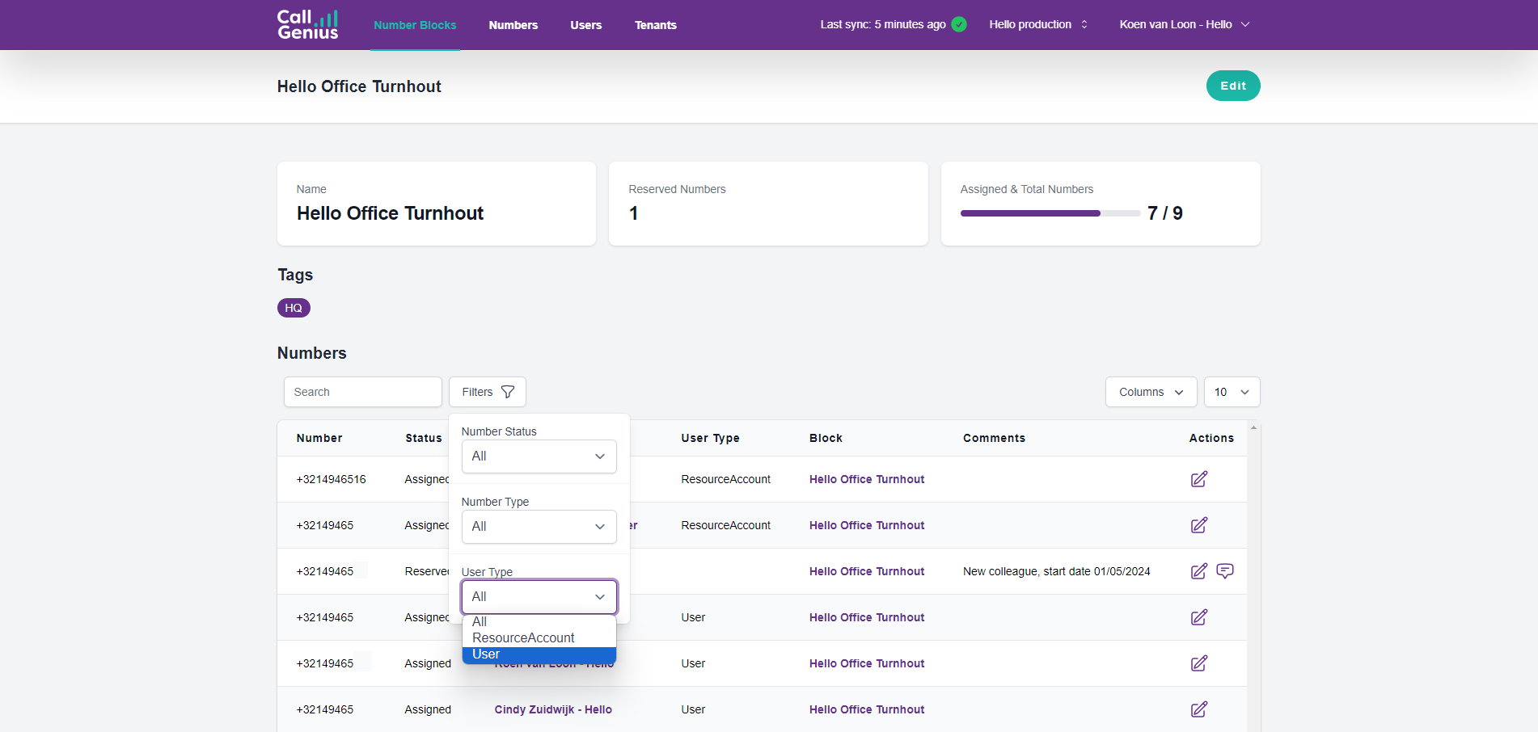Edit second row with ResourceAccount user type
The width and height of the screenshot is (1538, 732).
point(1199,525)
